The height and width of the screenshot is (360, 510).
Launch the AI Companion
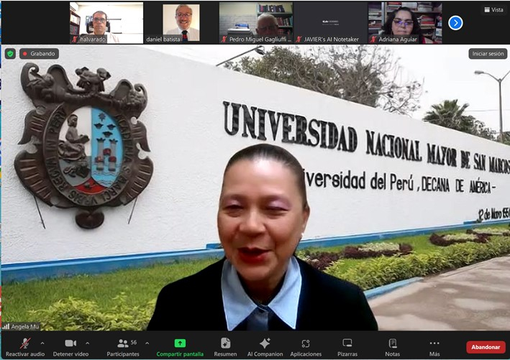click(x=265, y=343)
